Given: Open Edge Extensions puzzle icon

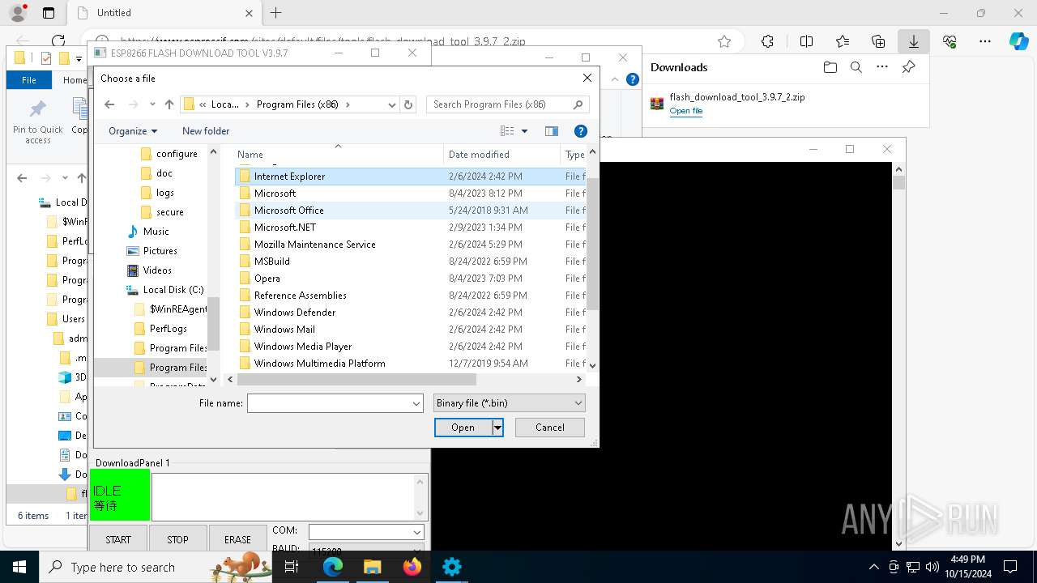Looking at the screenshot, I should pyautogui.click(x=767, y=41).
